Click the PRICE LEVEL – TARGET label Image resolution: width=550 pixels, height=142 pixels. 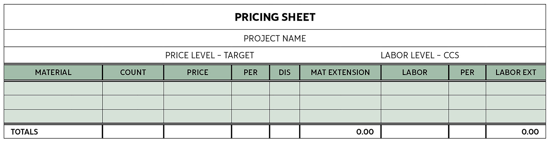click(x=210, y=55)
